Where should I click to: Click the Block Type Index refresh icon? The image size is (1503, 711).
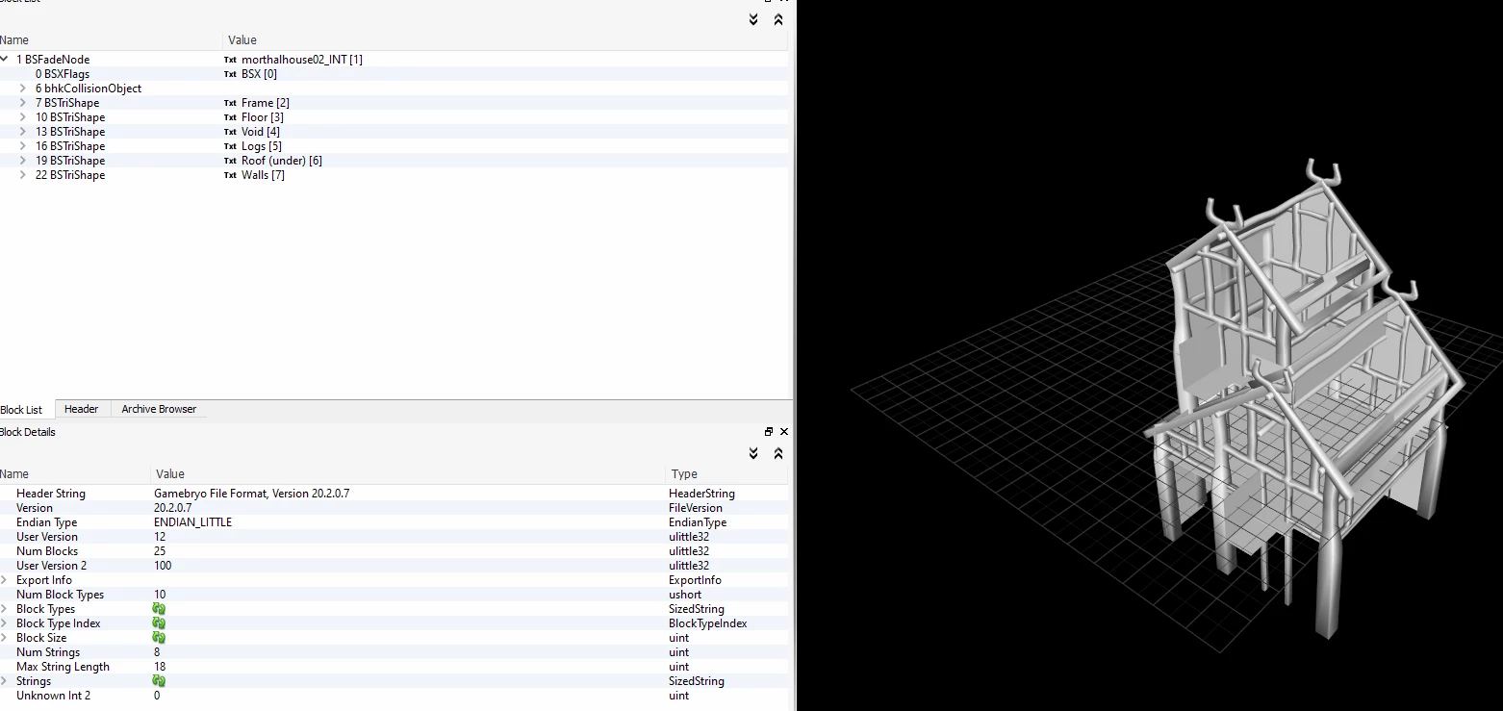(x=159, y=623)
